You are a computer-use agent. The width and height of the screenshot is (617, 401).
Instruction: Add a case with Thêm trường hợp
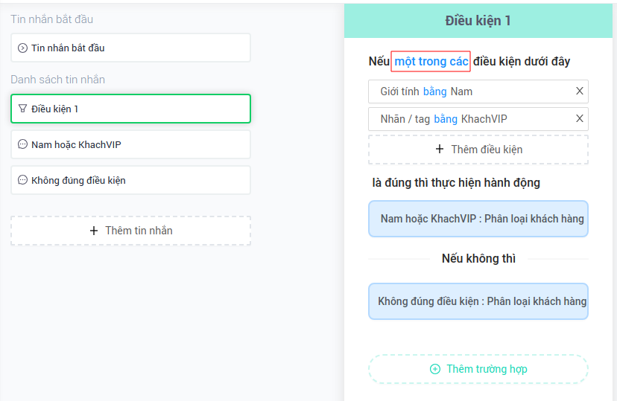pos(478,369)
